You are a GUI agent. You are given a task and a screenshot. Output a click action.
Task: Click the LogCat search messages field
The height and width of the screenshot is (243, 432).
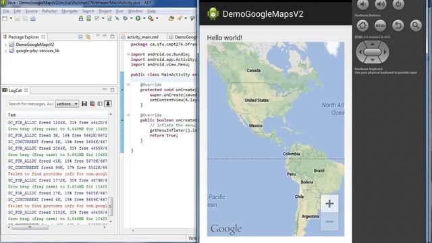click(x=30, y=104)
